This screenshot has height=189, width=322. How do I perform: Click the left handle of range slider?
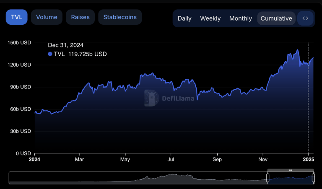click(268, 178)
